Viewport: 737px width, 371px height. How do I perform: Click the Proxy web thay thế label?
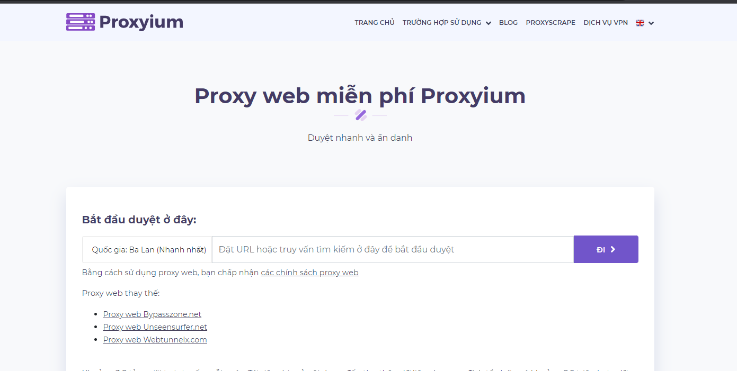(121, 293)
